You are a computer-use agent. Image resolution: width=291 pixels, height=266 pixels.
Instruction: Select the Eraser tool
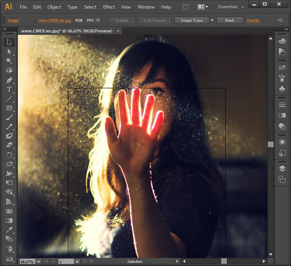(9, 145)
